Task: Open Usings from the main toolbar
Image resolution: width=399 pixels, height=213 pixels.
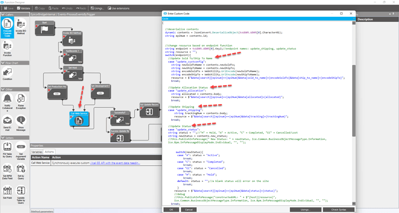Action: (97, 9)
